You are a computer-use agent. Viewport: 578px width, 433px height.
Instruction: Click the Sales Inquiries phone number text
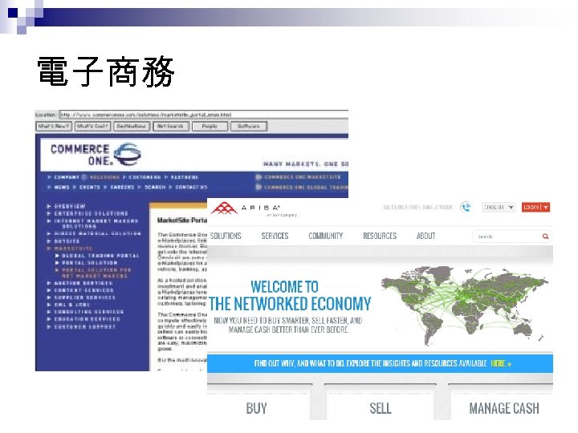coord(417,208)
